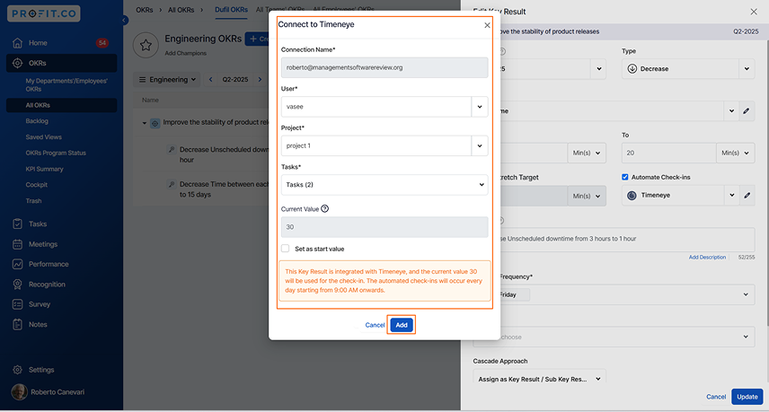Screen dimensions: 769x412
Task: Click the Connection Name input field
Action: point(384,67)
